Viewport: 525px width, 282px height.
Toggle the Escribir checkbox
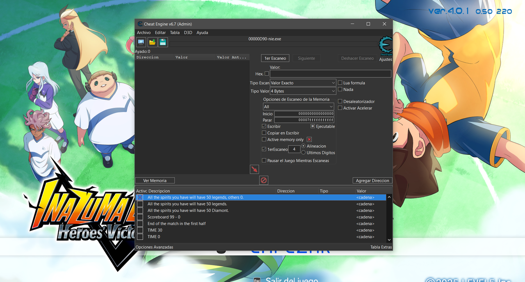(264, 126)
